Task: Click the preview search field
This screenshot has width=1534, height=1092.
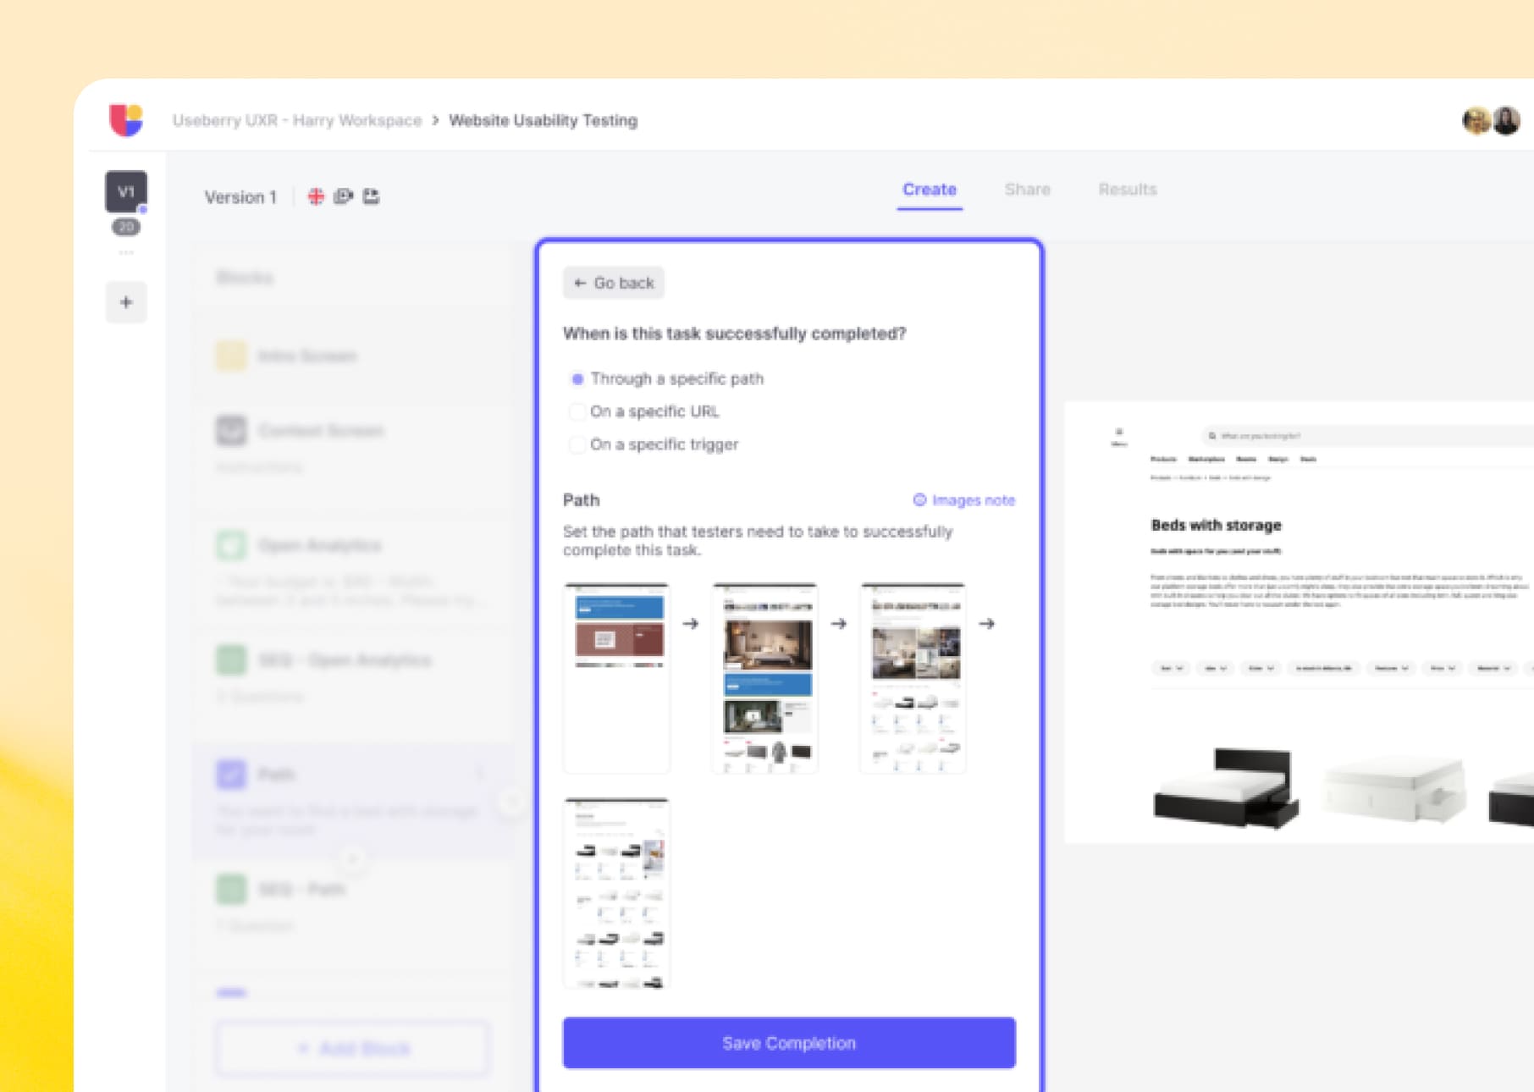Action: point(1367,436)
